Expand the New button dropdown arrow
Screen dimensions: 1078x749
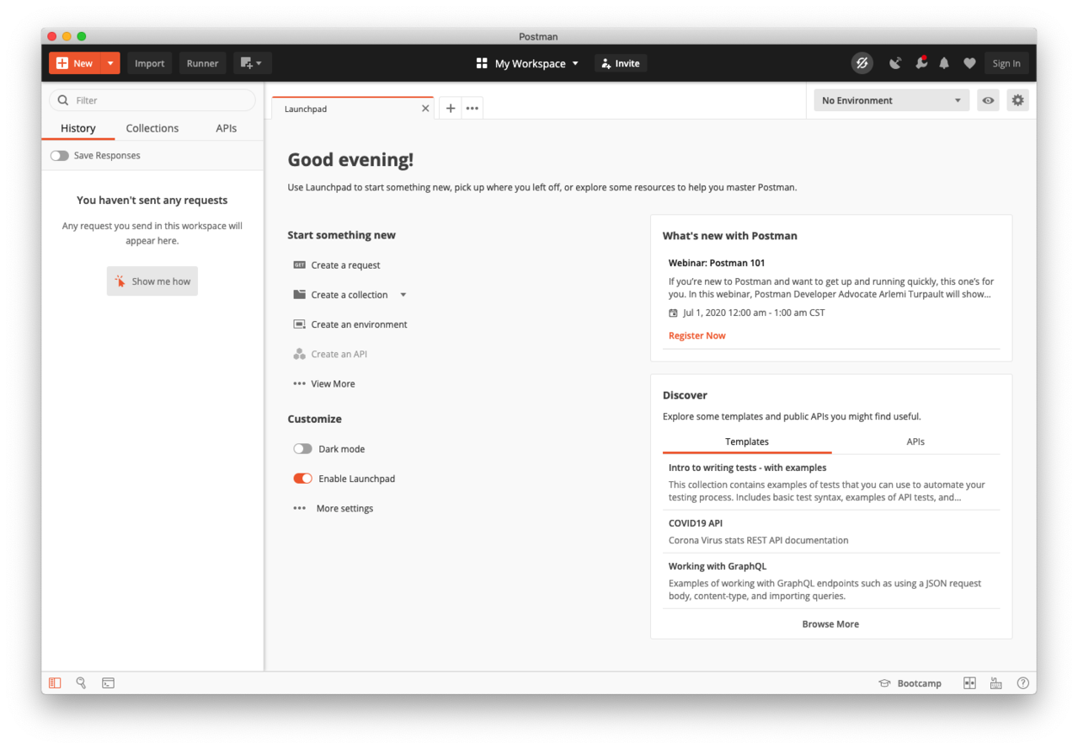tap(110, 63)
